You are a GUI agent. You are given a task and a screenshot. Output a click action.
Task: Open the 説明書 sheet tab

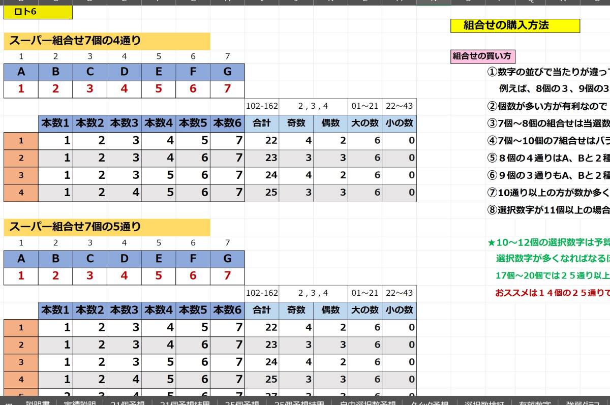(38, 402)
